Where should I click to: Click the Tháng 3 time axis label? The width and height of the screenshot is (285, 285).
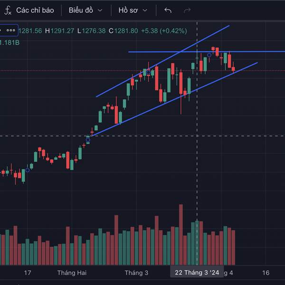tap(136, 273)
